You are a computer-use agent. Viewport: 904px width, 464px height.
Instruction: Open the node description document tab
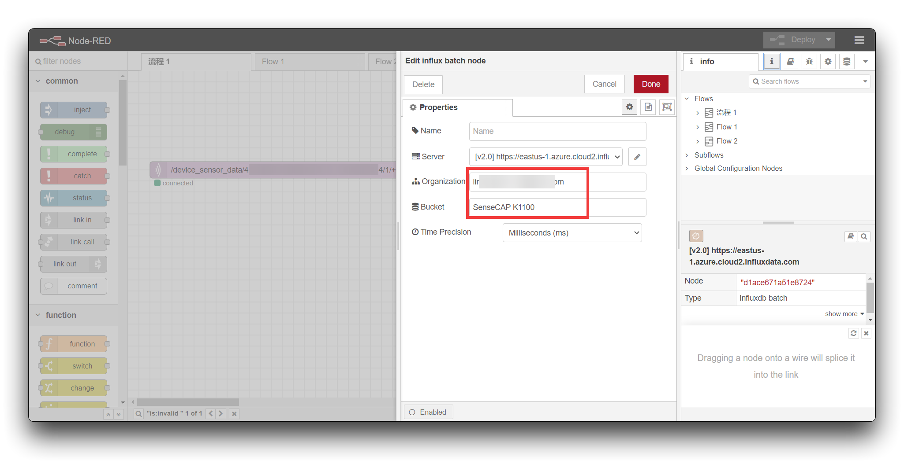(648, 107)
